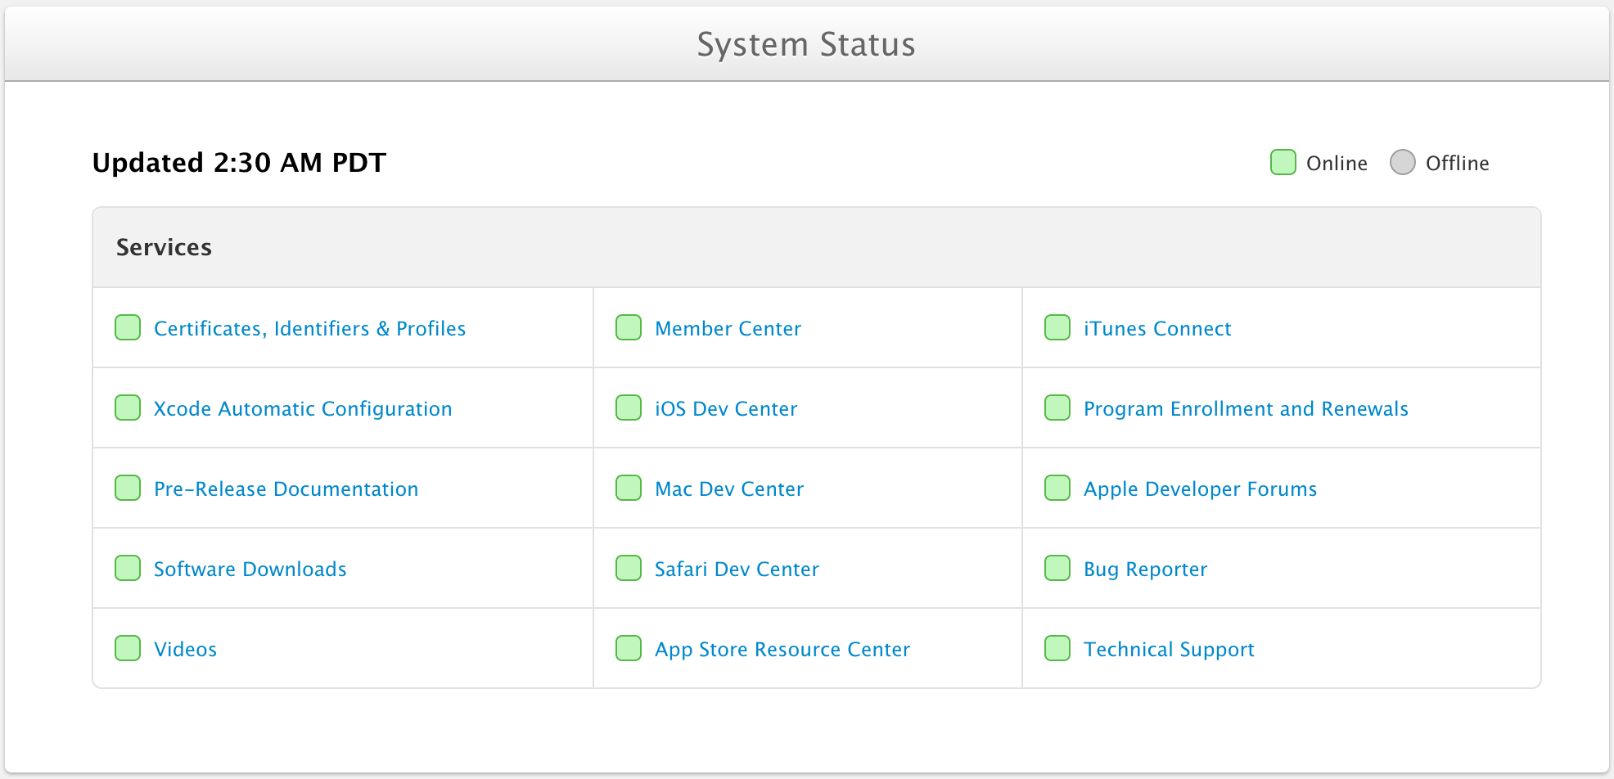Viewport: 1614px width, 779px height.
Task: Click the status indicator next to Pre-Release Documentation
Action: click(128, 488)
